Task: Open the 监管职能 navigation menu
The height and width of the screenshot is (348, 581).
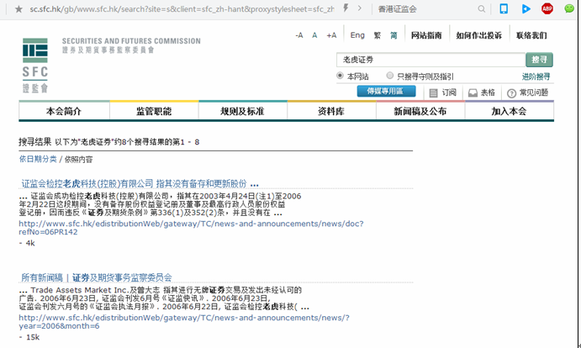Action: (153, 111)
